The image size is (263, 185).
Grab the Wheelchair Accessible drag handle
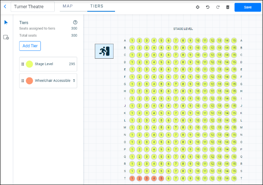pos(23,81)
